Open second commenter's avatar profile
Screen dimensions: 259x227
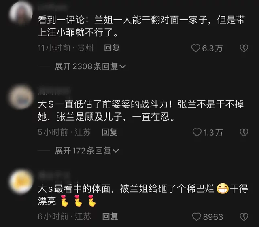pyautogui.click(x=21, y=97)
